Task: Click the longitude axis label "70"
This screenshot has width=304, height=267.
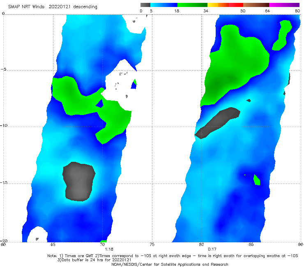Action: (102, 244)
